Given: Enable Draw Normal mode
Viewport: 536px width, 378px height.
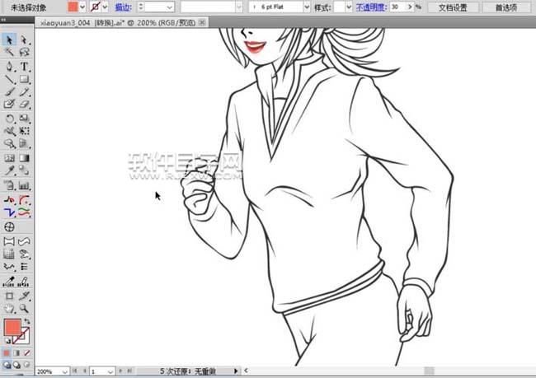Looking at the screenshot, I should pos(7,365).
